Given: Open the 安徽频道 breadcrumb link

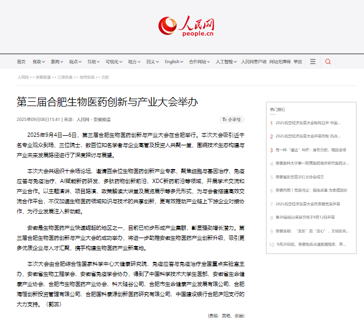Looking at the screenshot, I should (x=43, y=77).
